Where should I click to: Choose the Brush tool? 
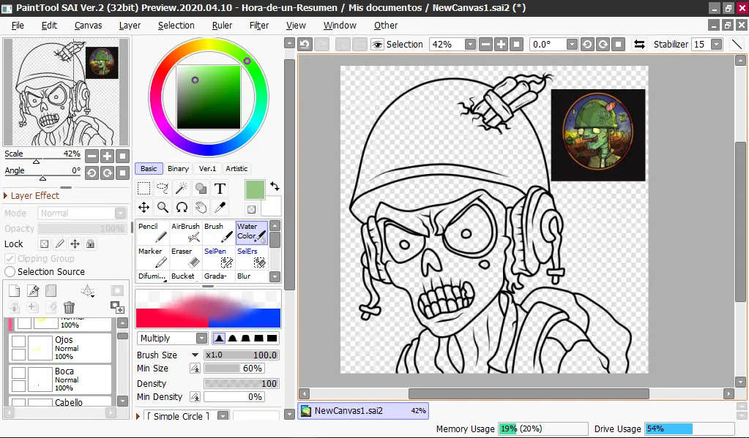[x=218, y=233]
